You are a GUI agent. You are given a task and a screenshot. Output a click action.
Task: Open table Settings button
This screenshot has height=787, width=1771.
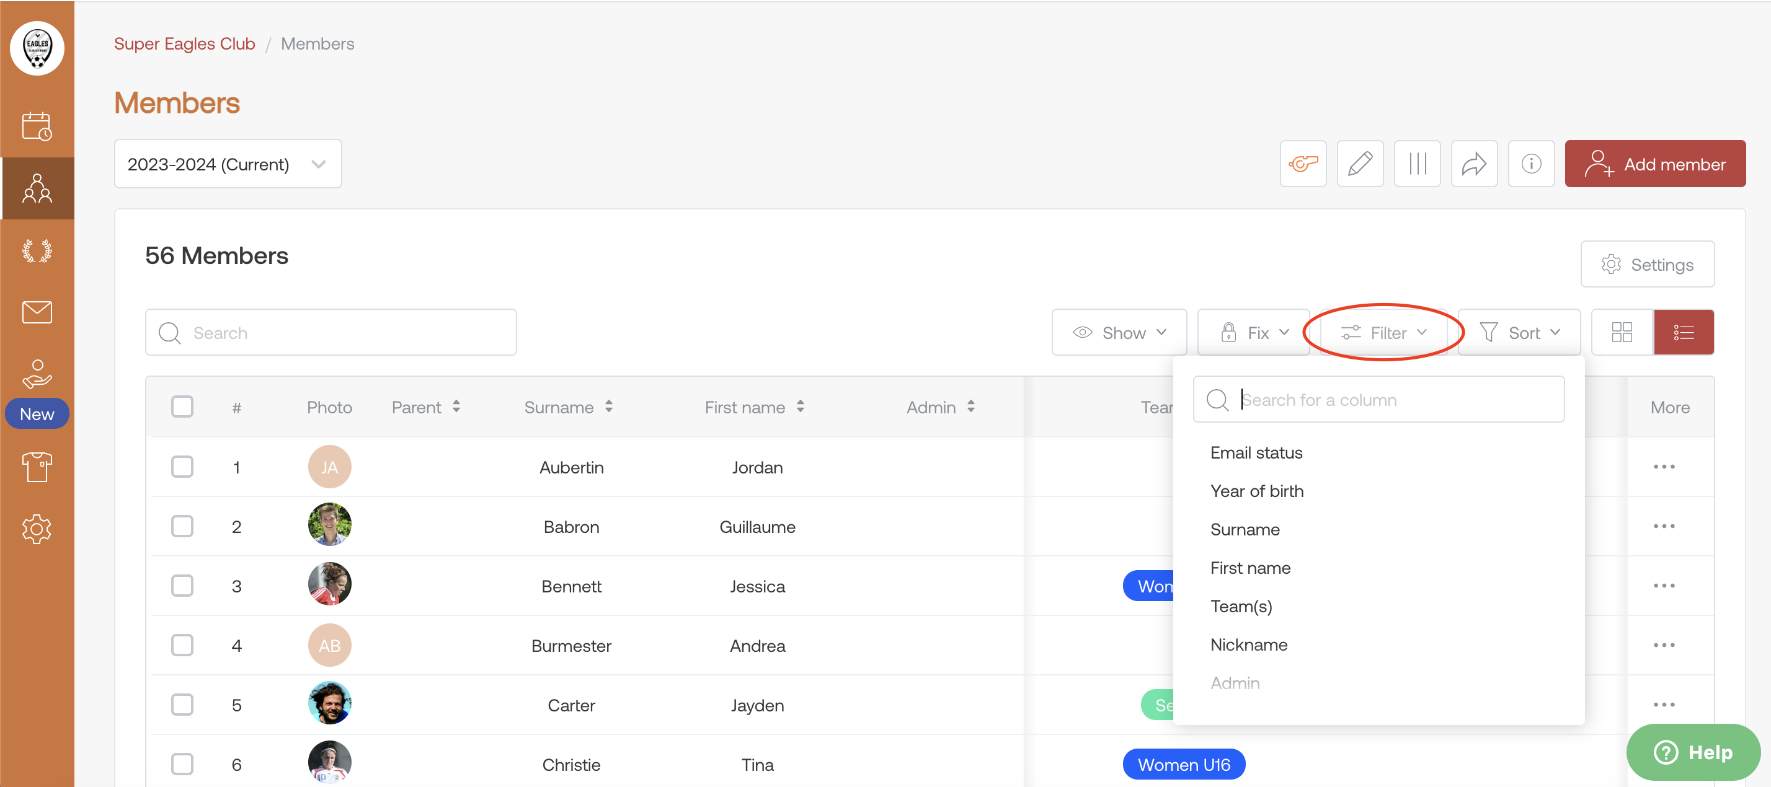point(1647,265)
